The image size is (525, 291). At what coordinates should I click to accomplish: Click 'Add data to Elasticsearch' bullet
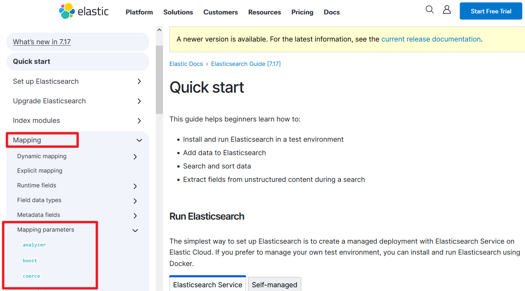point(224,153)
